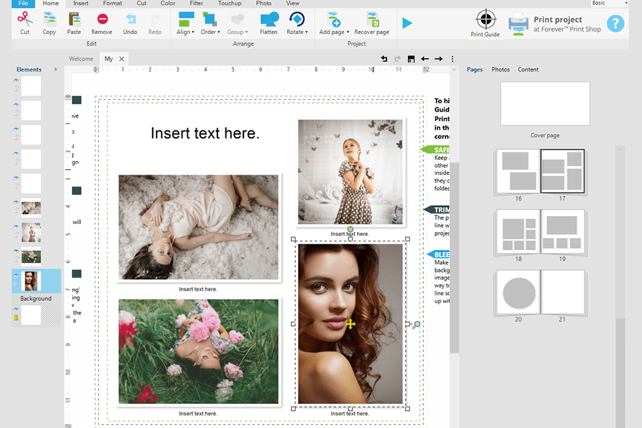Click the Copy icon in Edit group
642x428 pixels.
[x=49, y=19]
